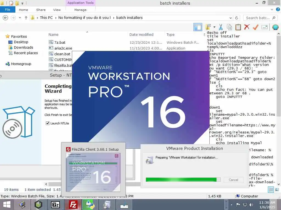The height and width of the screenshot is (210, 281).
Task: Sort files by the Name column
Action: [x=54, y=35]
